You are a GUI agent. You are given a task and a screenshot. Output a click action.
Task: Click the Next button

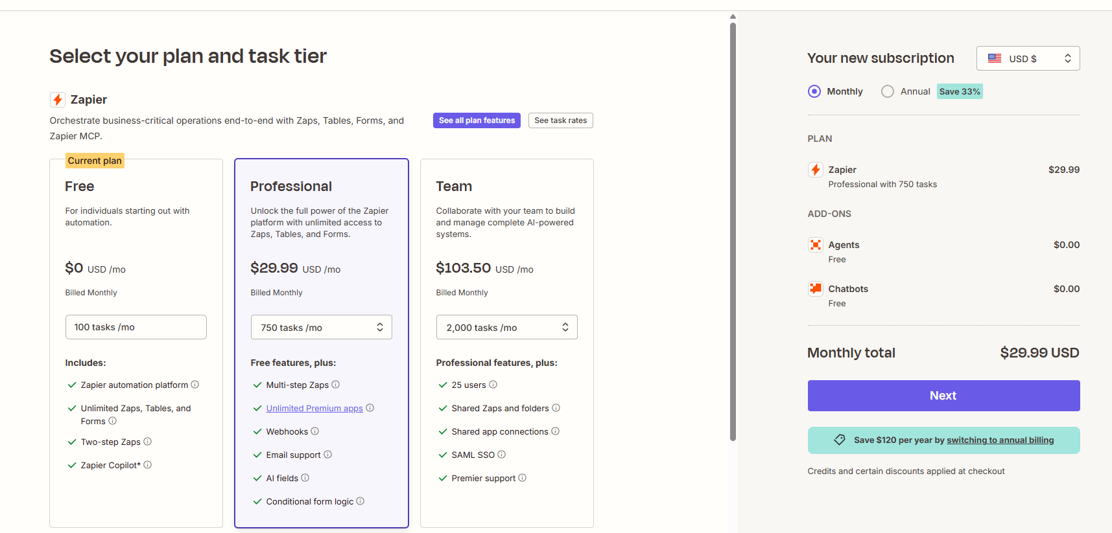point(943,396)
